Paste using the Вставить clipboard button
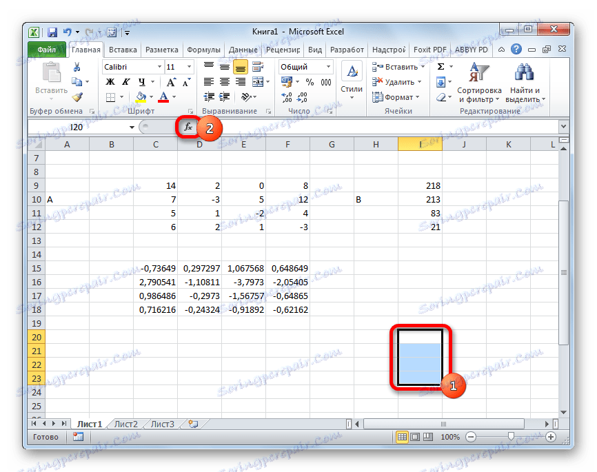This screenshot has width=597, height=472. [52, 81]
